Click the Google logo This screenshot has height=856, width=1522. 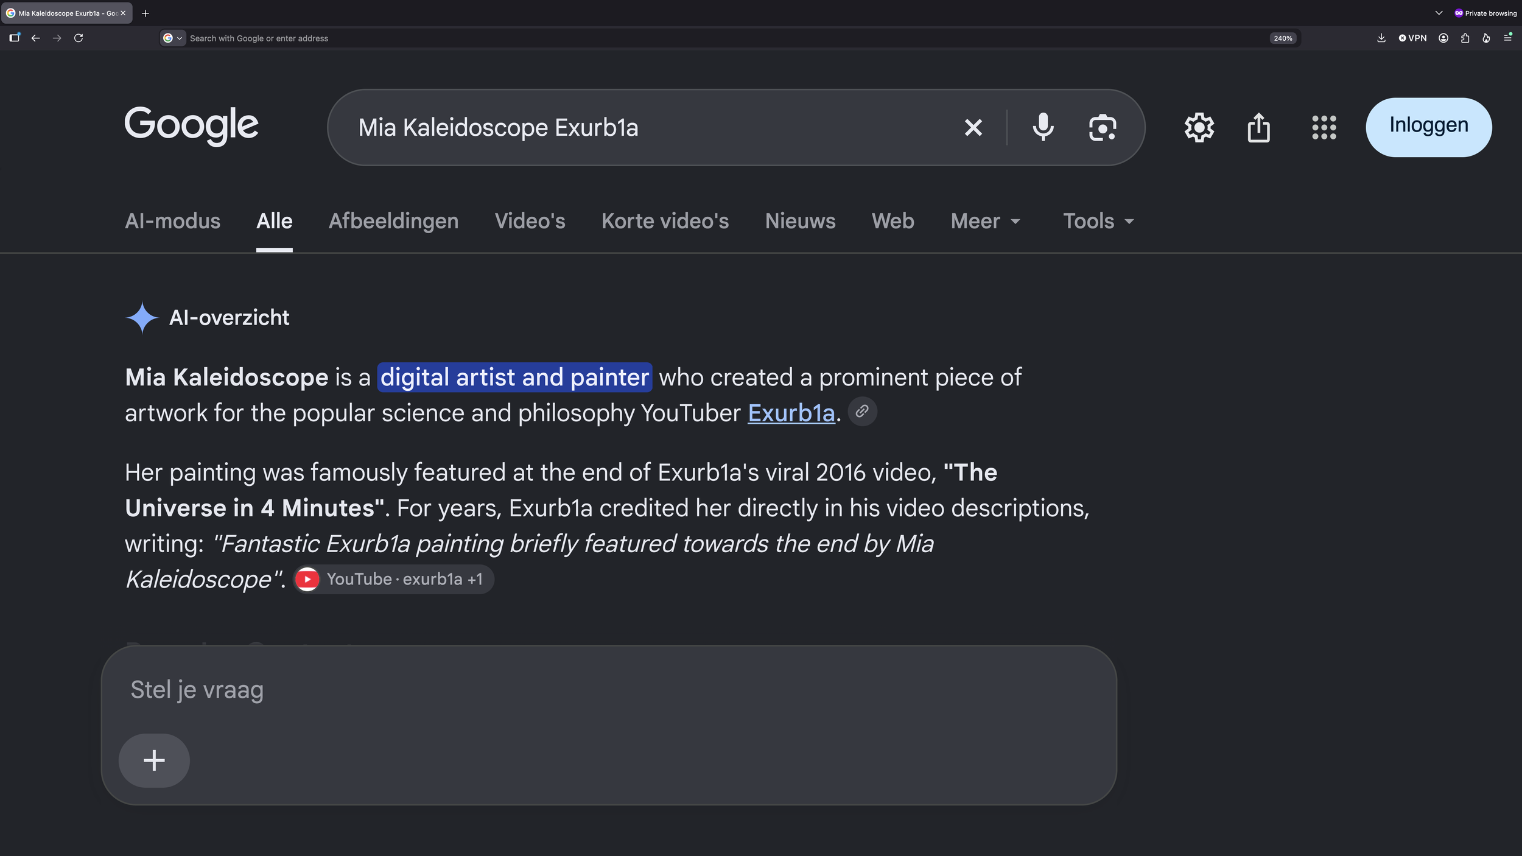(x=192, y=126)
